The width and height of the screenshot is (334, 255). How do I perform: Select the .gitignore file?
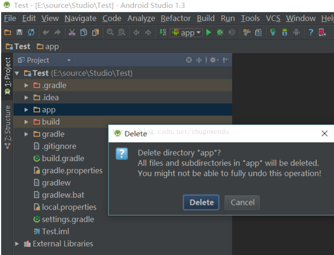click(x=55, y=146)
